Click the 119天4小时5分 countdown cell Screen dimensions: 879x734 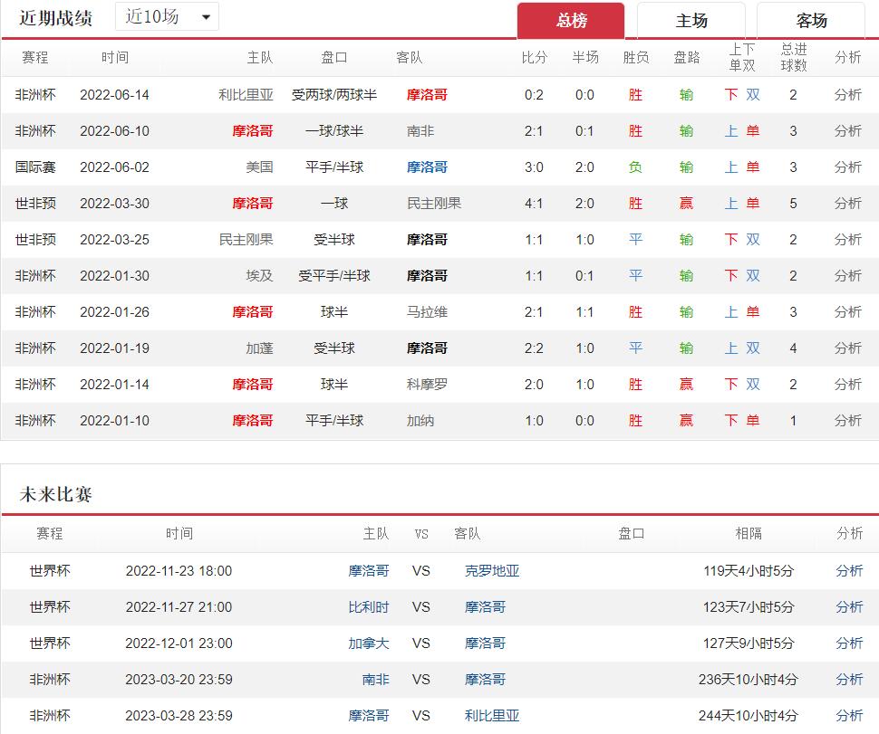pos(749,570)
